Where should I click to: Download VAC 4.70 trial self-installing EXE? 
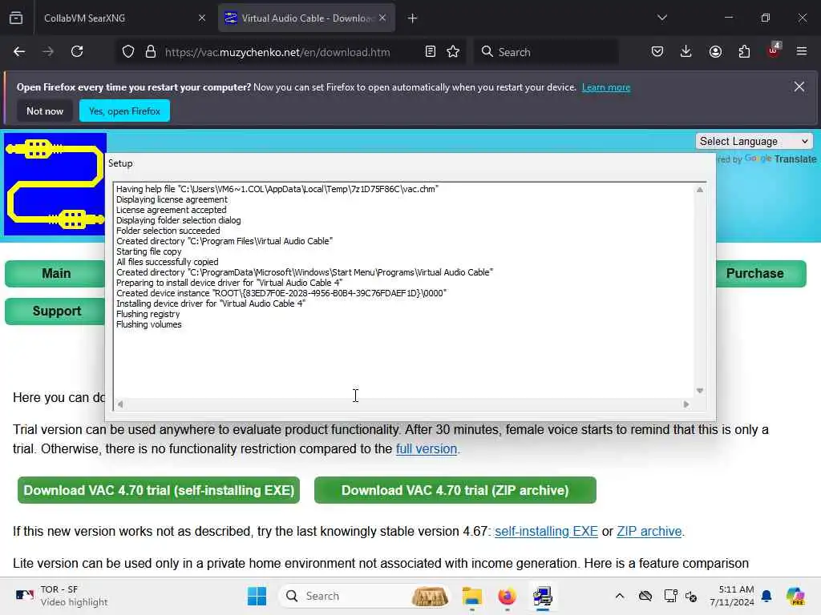coord(159,490)
